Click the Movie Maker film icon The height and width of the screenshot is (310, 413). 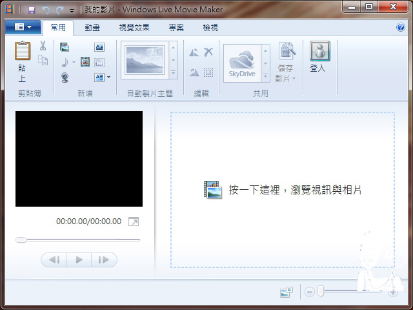(10, 10)
